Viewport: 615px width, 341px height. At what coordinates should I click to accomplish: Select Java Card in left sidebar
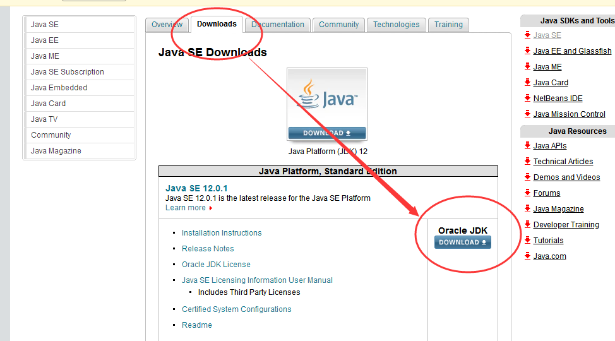click(80, 103)
